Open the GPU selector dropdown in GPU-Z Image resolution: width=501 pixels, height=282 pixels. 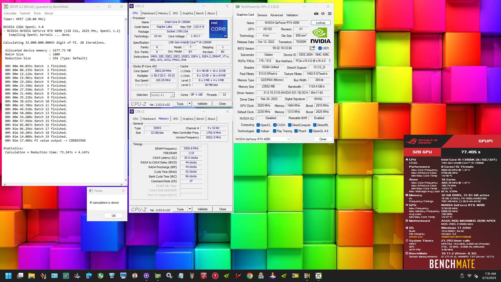click(263, 139)
